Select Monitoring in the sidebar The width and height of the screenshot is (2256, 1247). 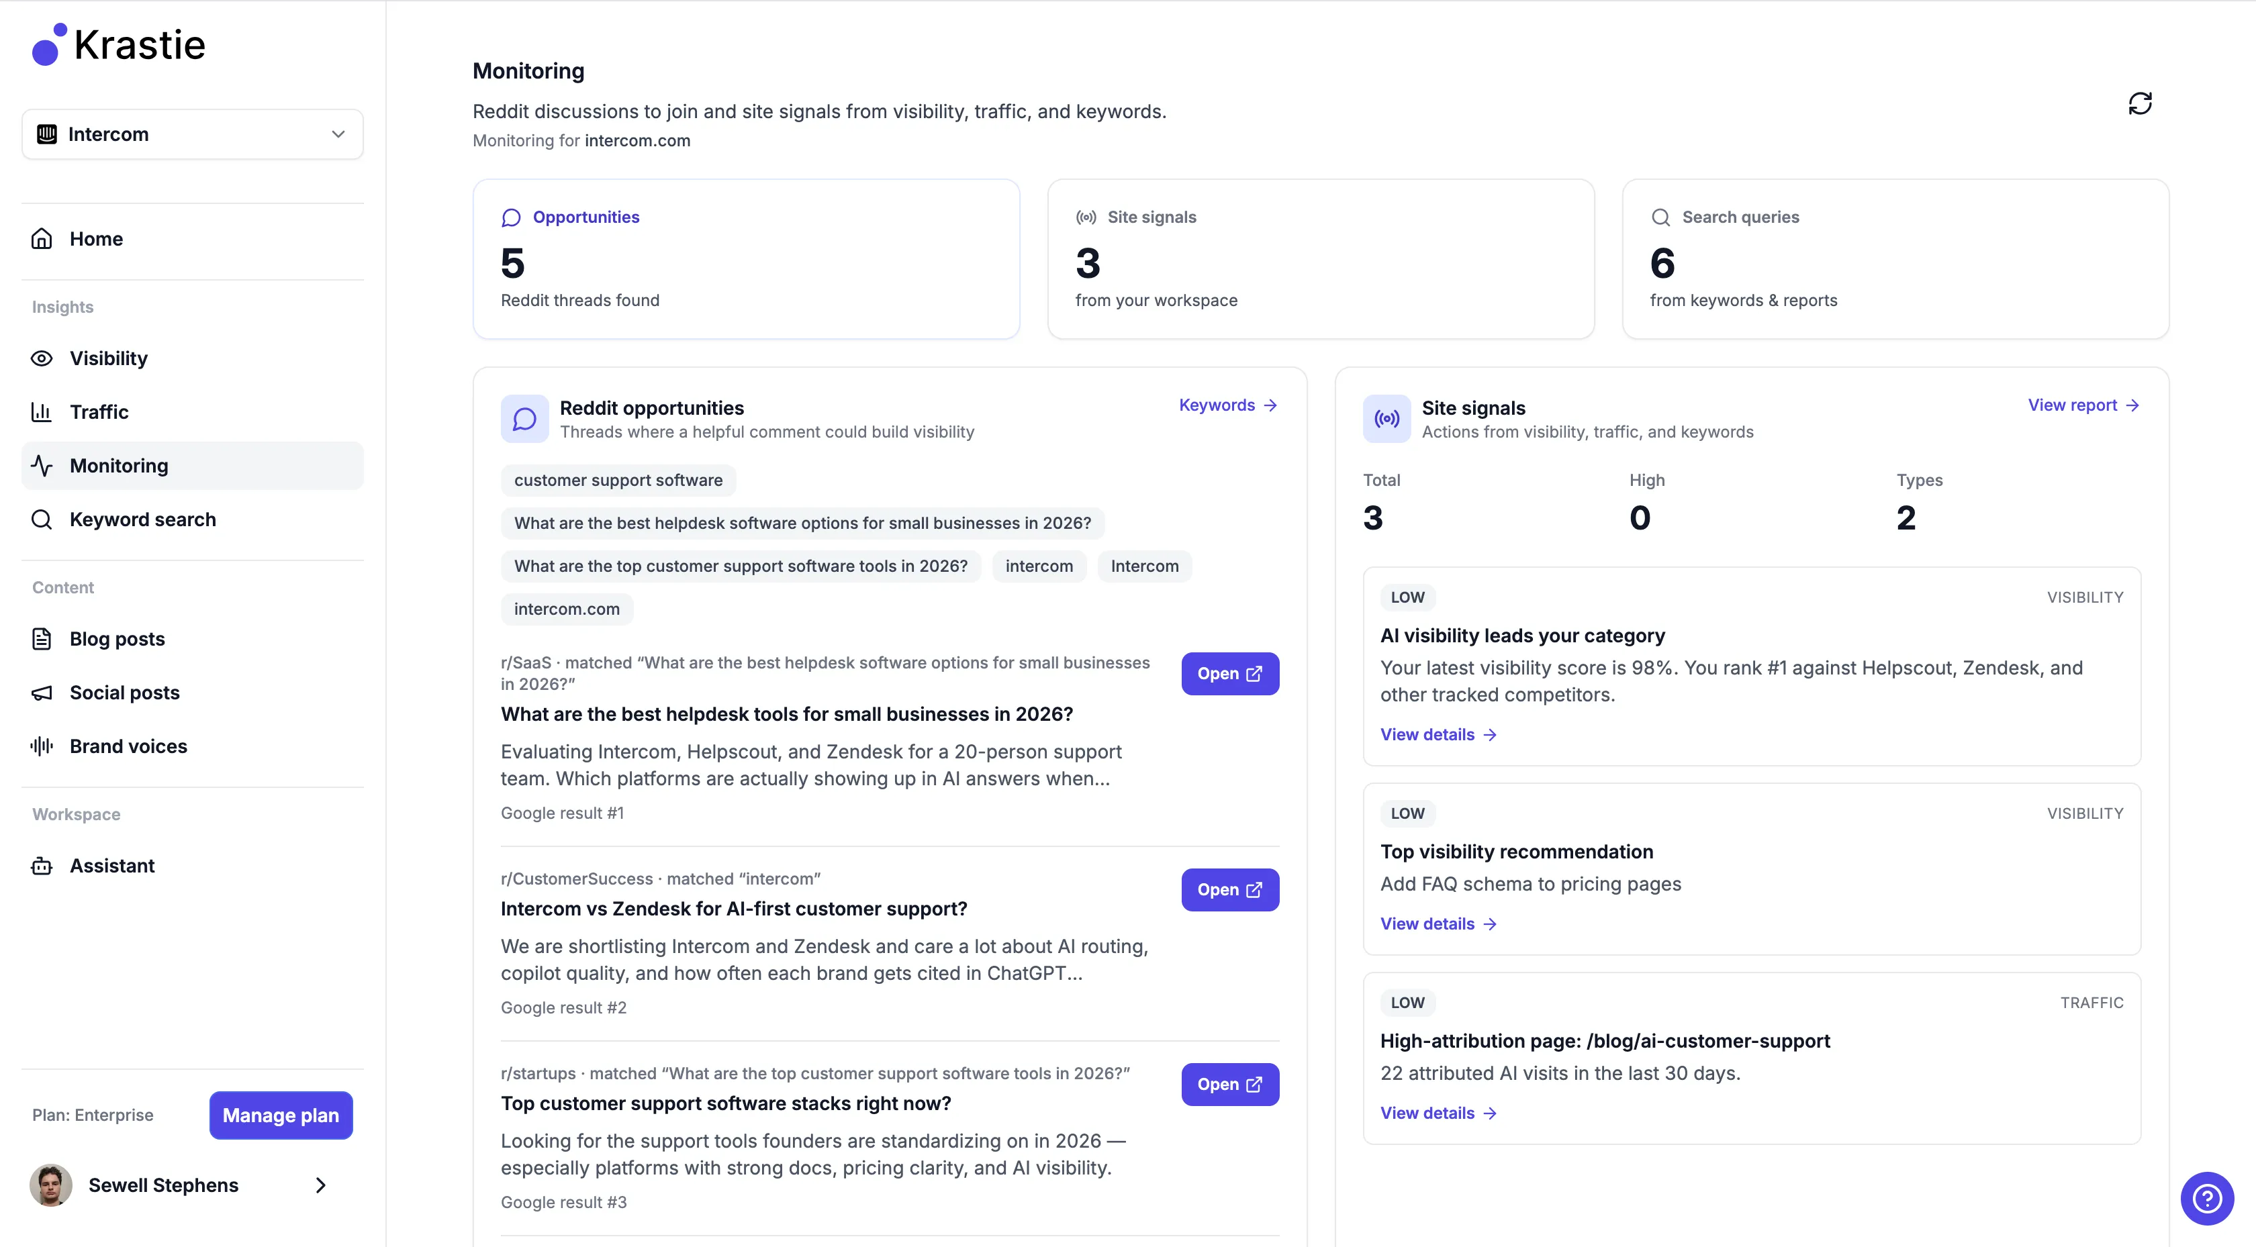pos(193,466)
